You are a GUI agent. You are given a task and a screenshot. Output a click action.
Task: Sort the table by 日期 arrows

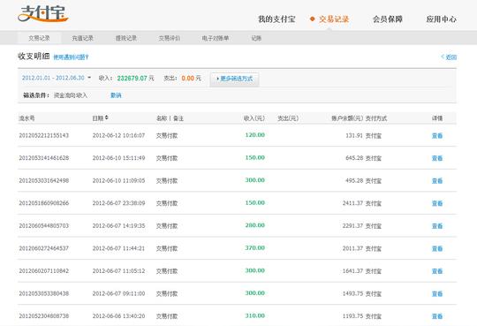pos(107,118)
